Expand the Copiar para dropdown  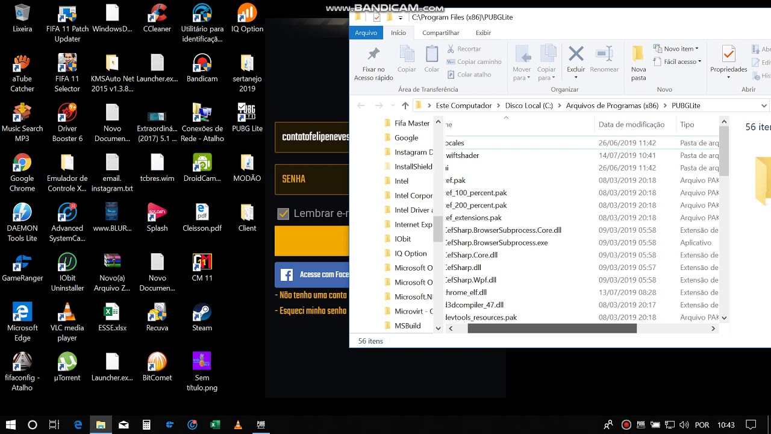coord(546,74)
